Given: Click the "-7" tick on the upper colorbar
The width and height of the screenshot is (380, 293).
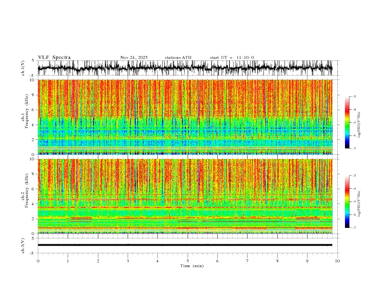Looking at the screenshot, I should point(354,148).
